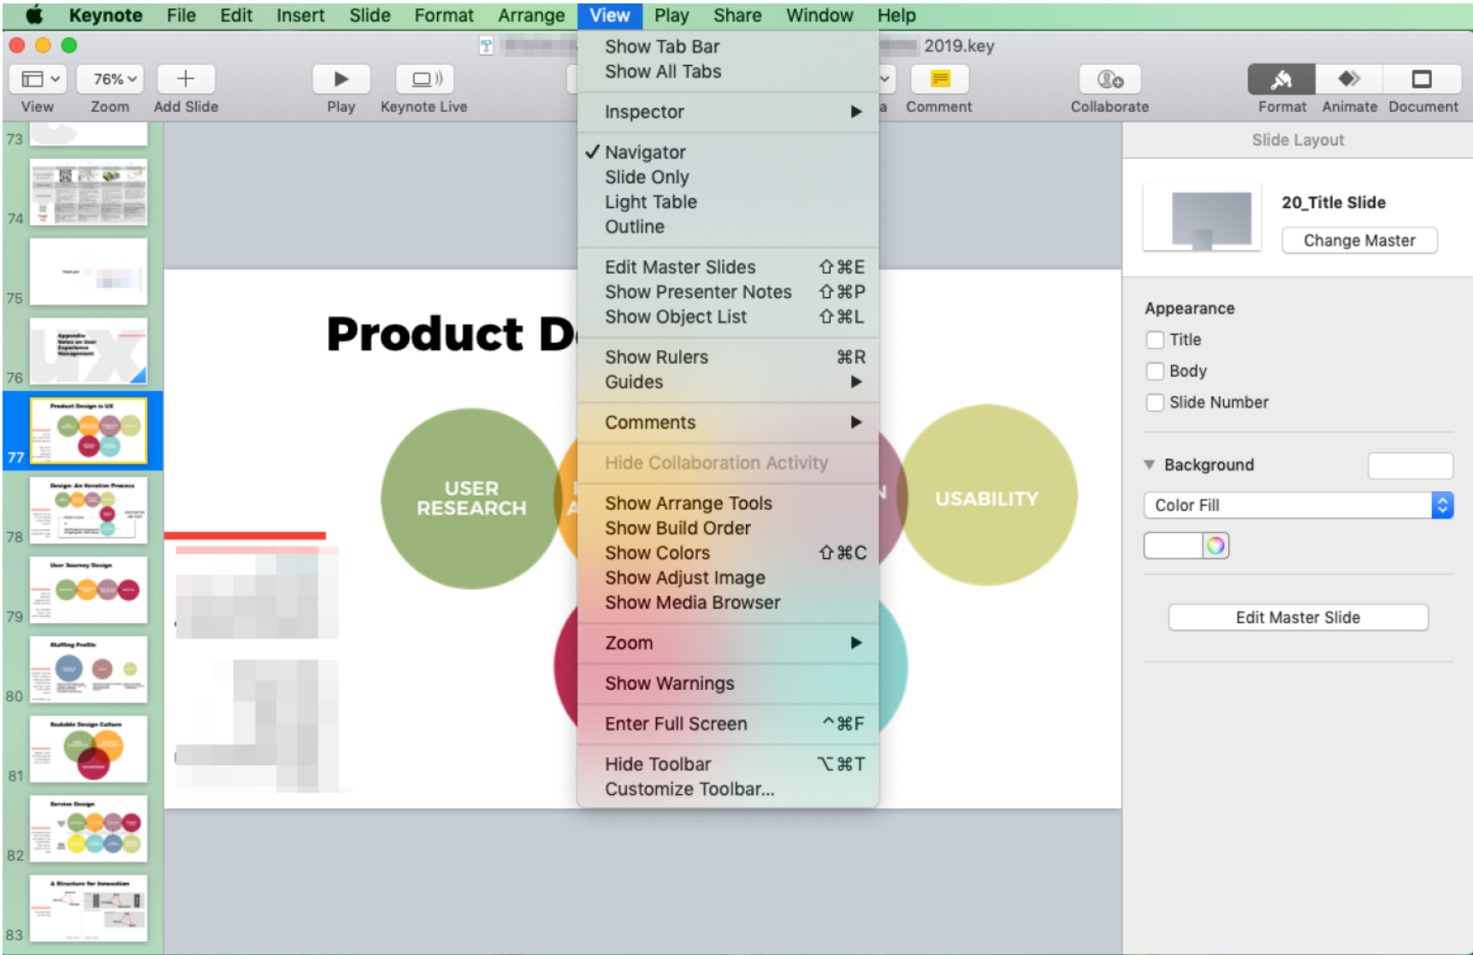Image resolution: width=1473 pixels, height=955 pixels.
Task: Open the Insert menu
Action: point(300,15)
